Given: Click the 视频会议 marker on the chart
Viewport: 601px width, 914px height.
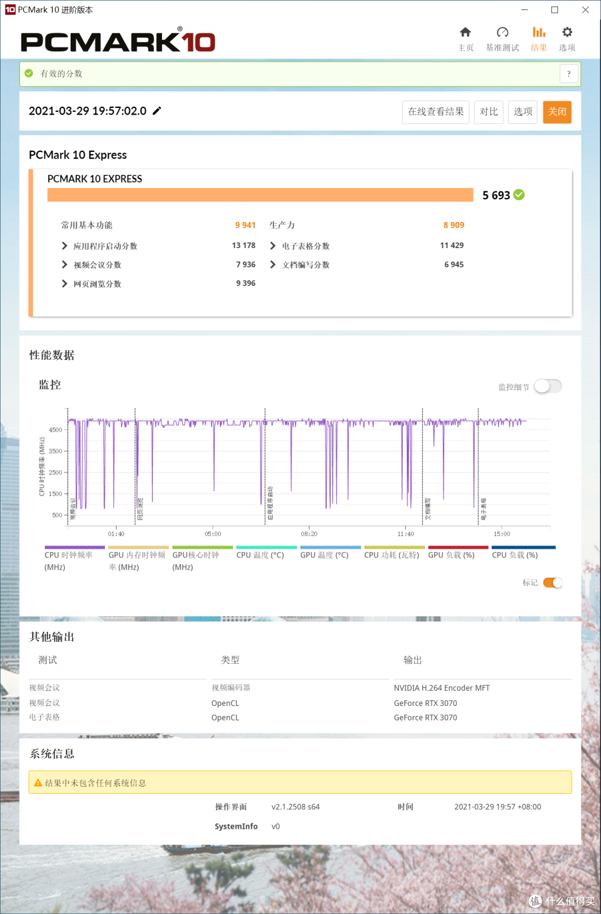Looking at the screenshot, I should pos(73,509).
